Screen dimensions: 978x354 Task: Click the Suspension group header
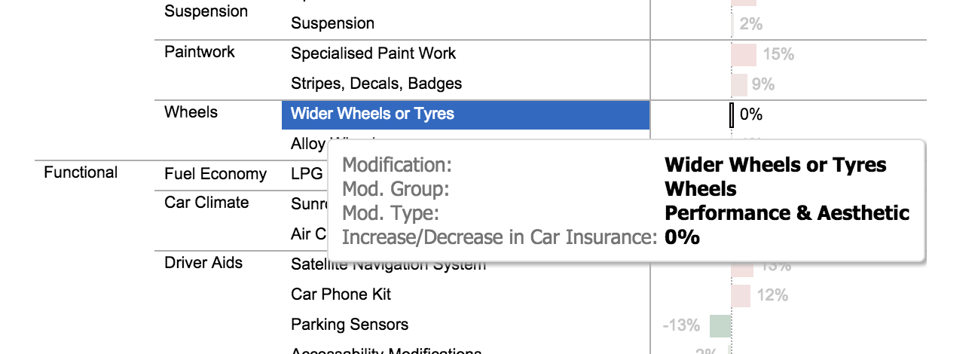tap(206, 11)
